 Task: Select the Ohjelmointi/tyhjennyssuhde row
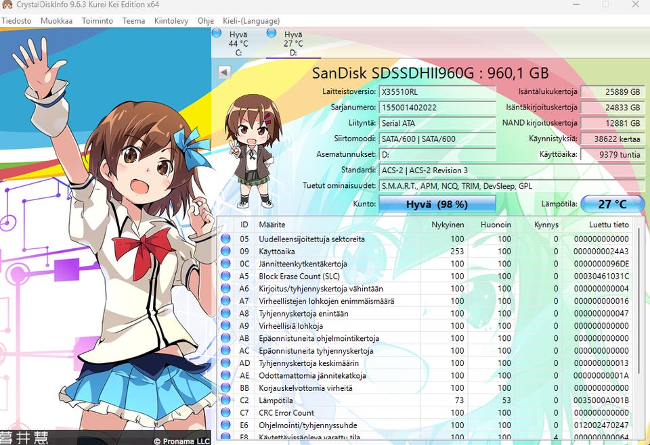(x=425, y=425)
